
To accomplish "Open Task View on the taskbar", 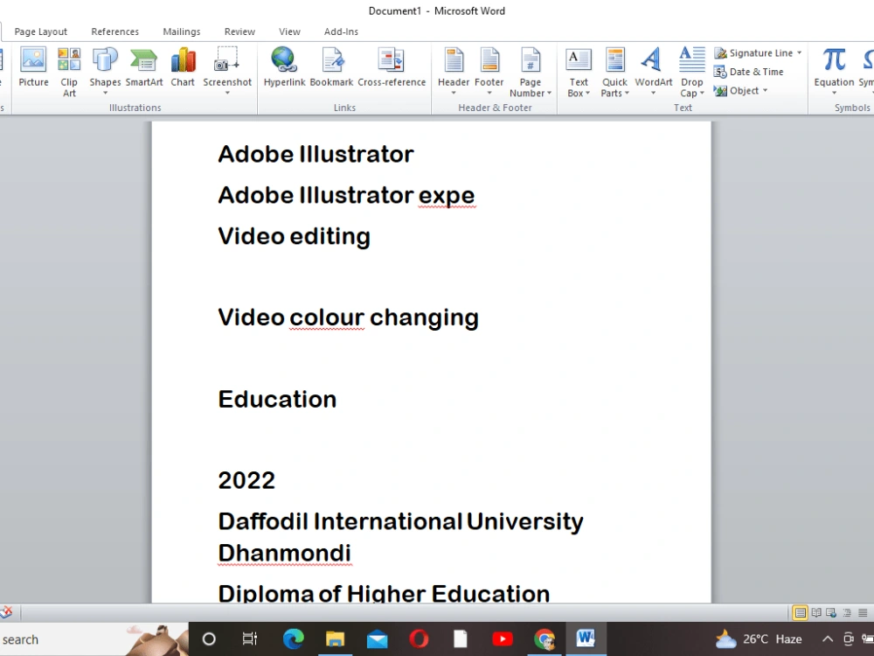I will click(250, 639).
